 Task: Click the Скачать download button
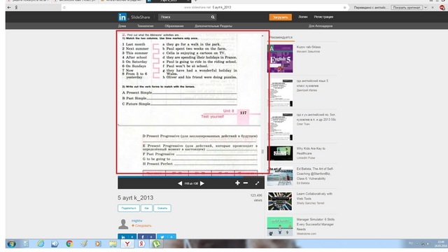coord(162,209)
